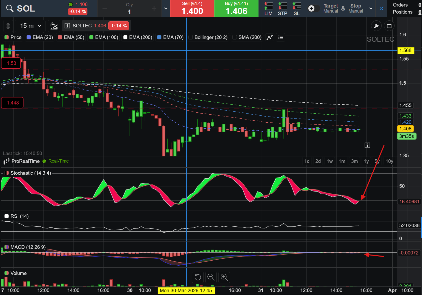This screenshot has height=295, width=422.
Task: Click the Sell 1.400 button
Action: coord(192,9)
